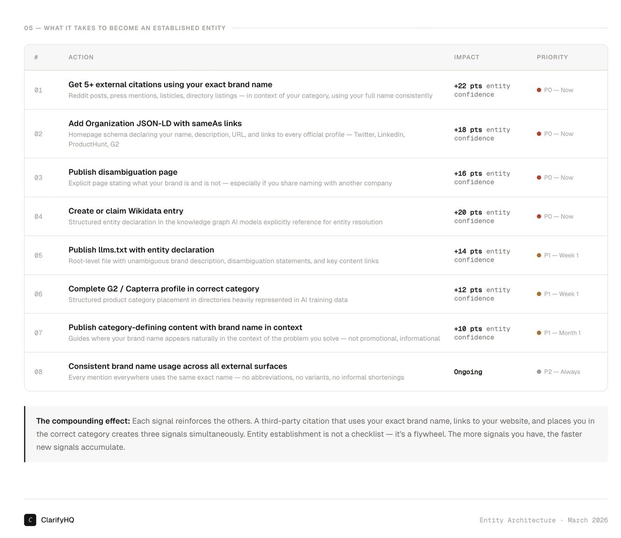This screenshot has width=621, height=538.
Task: Select 'Add Organization JSON-LD with sameAs links' title
Action: click(155, 123)
